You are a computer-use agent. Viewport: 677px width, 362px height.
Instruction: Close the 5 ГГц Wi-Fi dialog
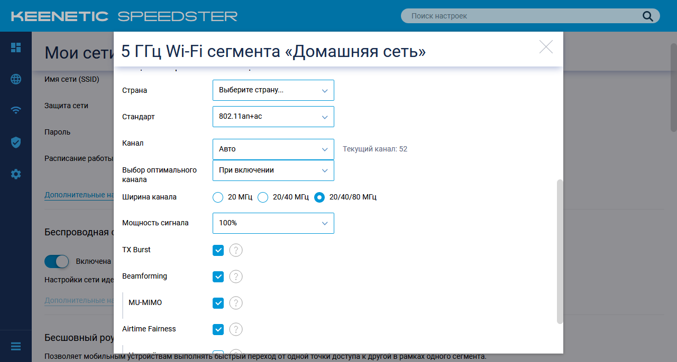(546, 47)
